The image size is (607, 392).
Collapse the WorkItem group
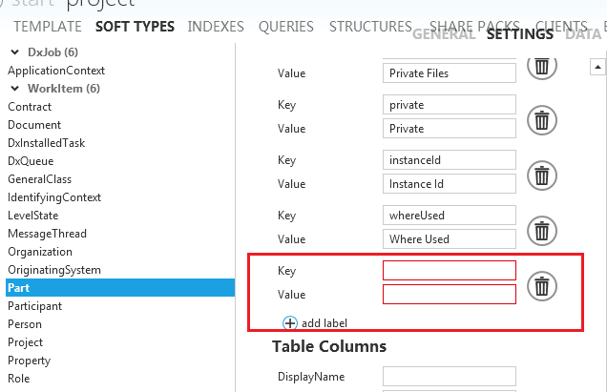click(x=14, y=89)
